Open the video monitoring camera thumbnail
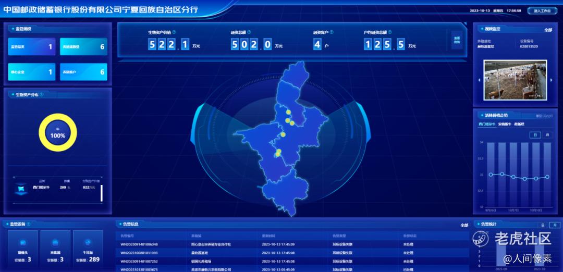This screenshot has width=563, height=272. [x=515, y=80]
